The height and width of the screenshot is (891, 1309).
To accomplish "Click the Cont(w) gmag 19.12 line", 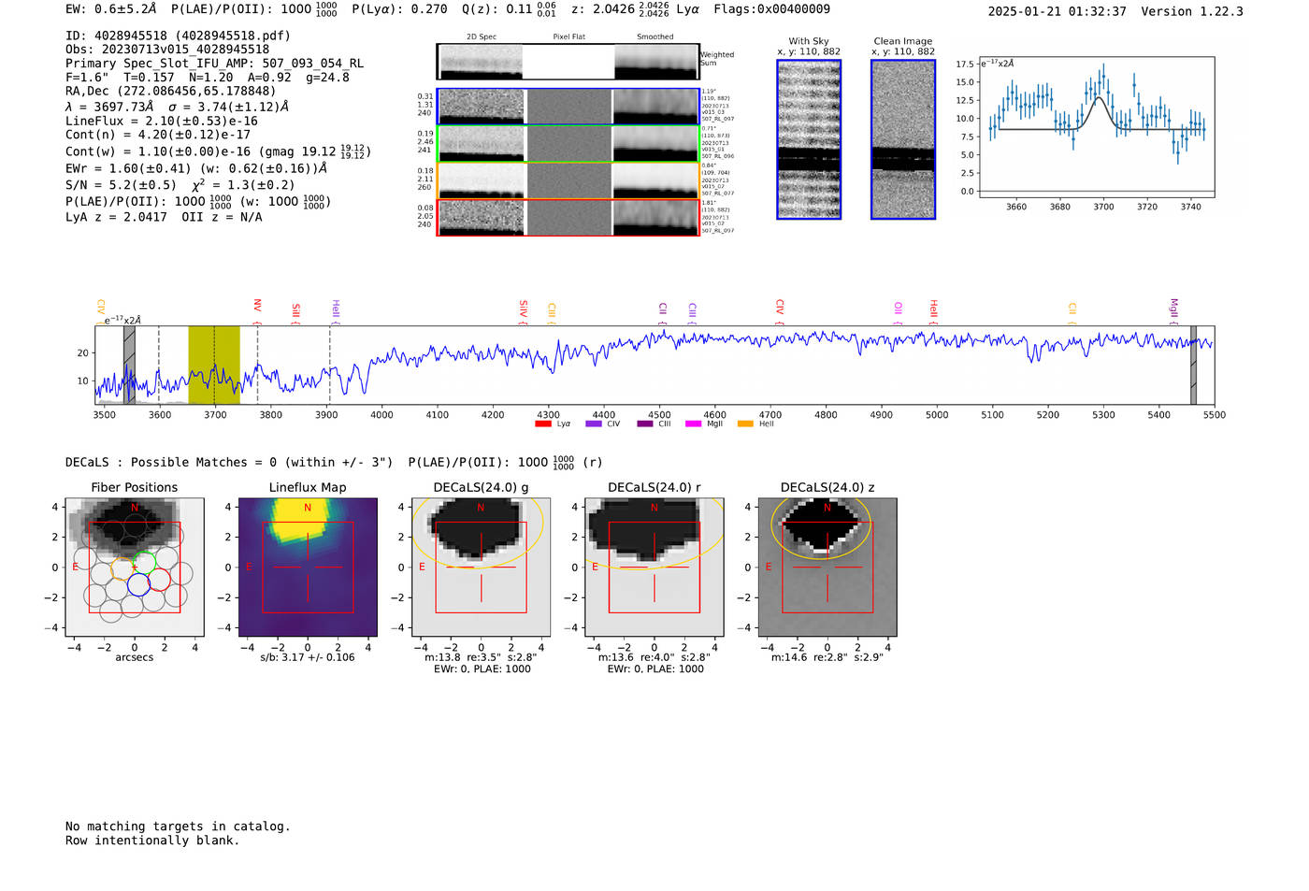I will point(218,151).
